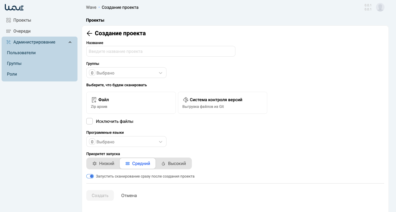Click the Wave breadcrumb link
The image size is (396, 212).
tap(91, 7)
